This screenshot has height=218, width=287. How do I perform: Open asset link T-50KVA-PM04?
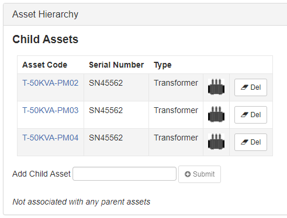click(x=50, y=138)
